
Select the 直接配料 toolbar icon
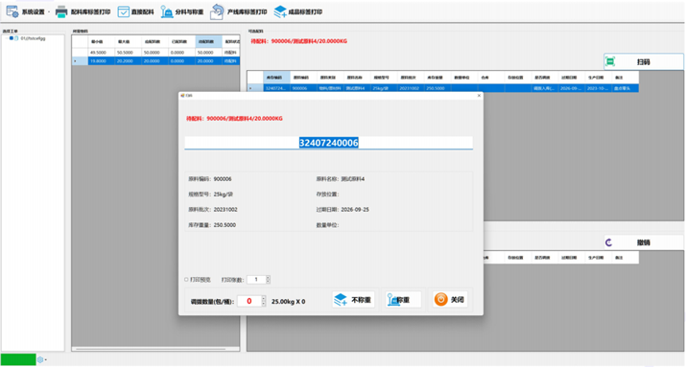point(124,11)
